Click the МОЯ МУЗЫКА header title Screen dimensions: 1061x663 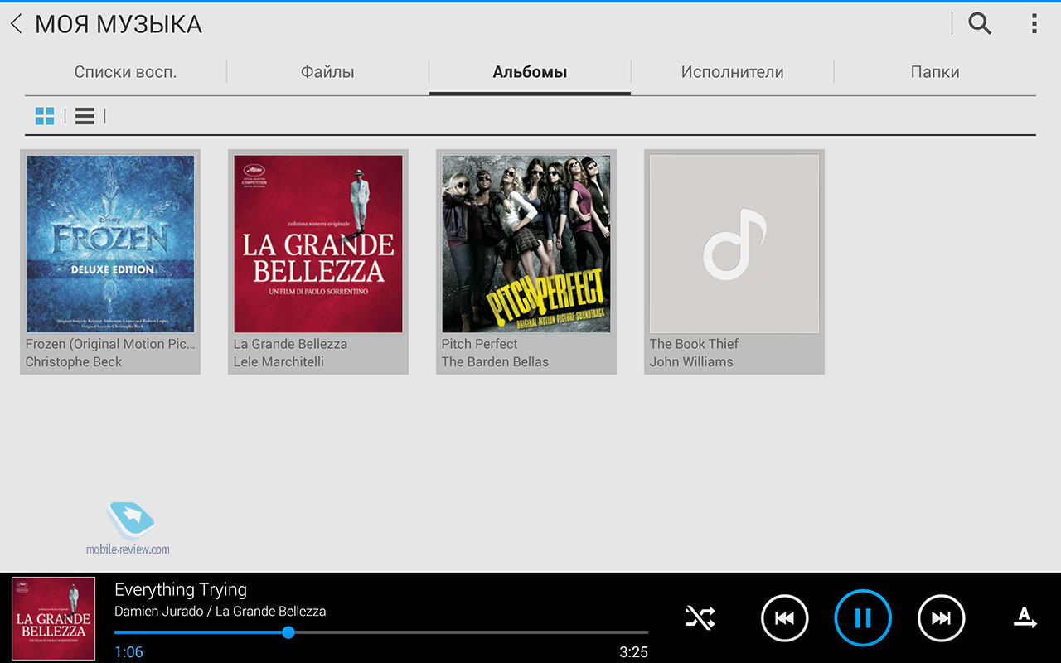point(119,24)
